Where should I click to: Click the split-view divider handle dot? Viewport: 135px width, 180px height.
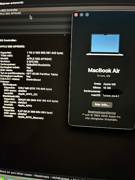[65, 35]
